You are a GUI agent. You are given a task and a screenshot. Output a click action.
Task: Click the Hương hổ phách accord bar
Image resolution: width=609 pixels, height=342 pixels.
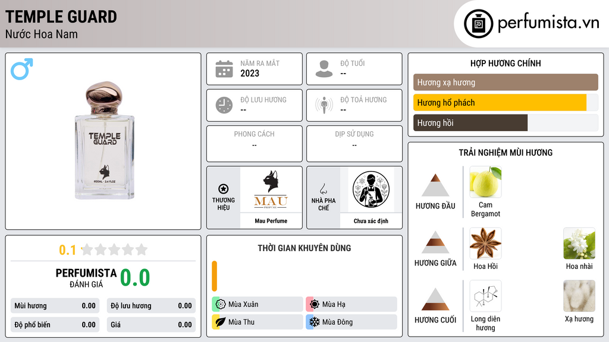506,102
